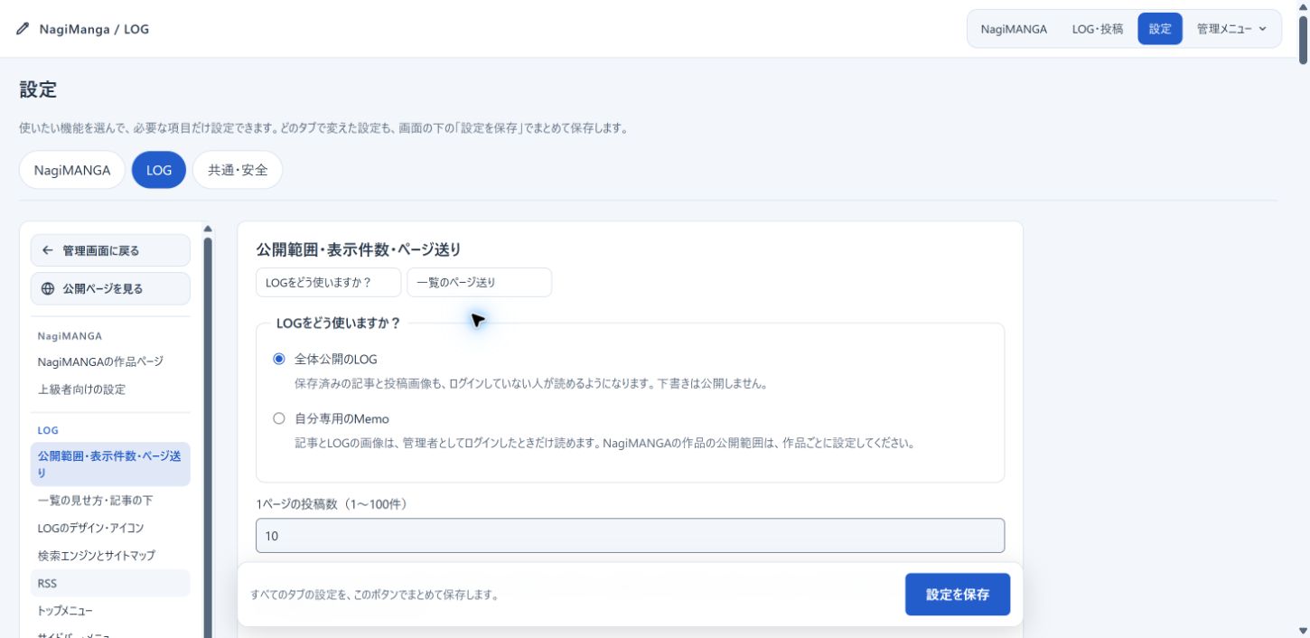This screenshot has width=1310, height=638.
Task: Open the 管理メニュー dropdown
Action: (1231, 29)
